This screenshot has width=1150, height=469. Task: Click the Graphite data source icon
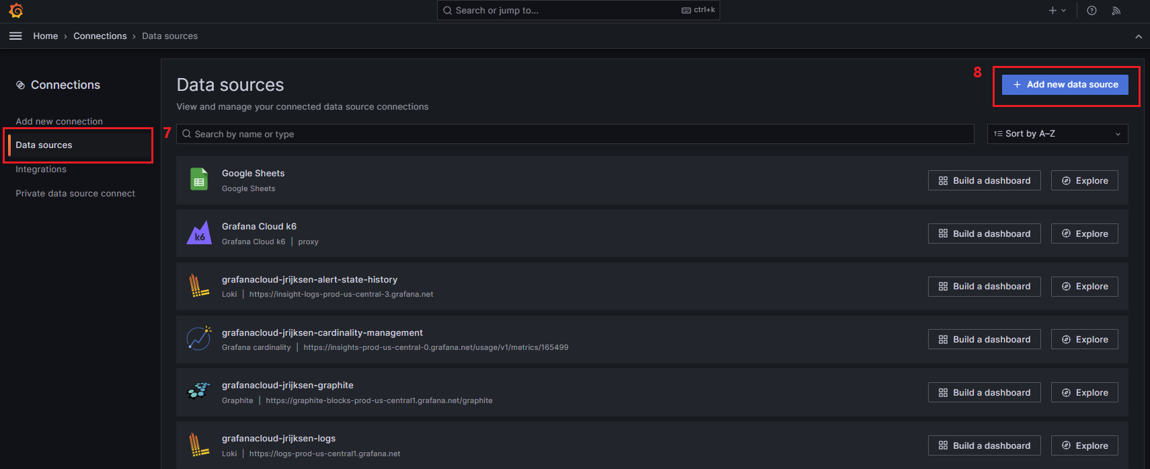tap(199, 392)
